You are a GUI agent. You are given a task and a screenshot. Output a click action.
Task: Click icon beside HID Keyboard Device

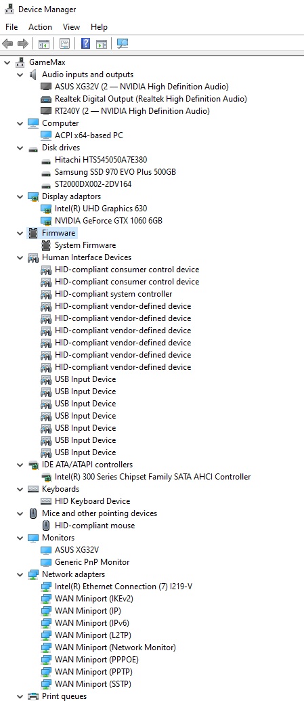(46, 501)
